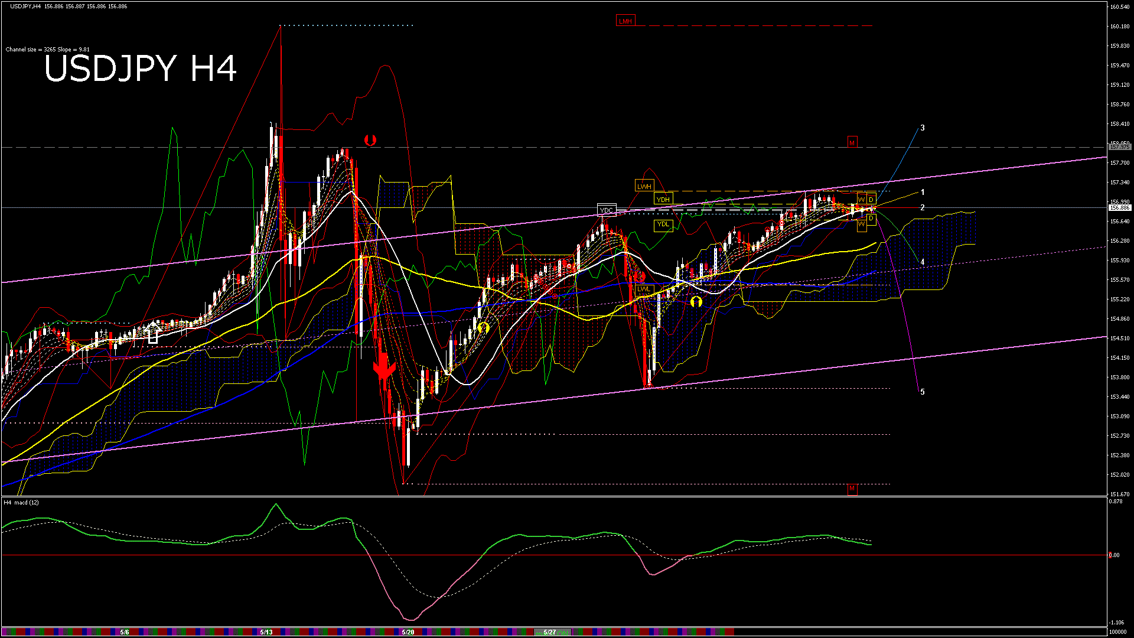1134x638 pixels.
Task: Click the upper D pivot box
Action: 871,199
